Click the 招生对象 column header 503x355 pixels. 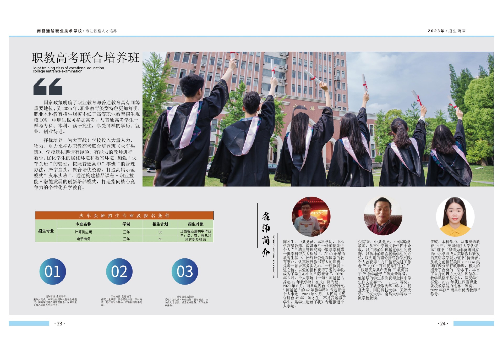(x=195, y=224)
